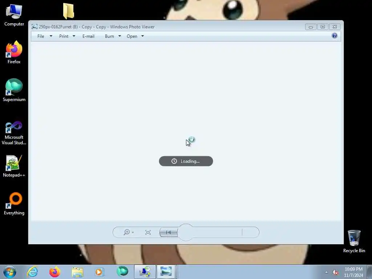Expand the zoom level dropdown arrow
The image size is (372, 279).
pyautogui.click(x=133, y=232)
